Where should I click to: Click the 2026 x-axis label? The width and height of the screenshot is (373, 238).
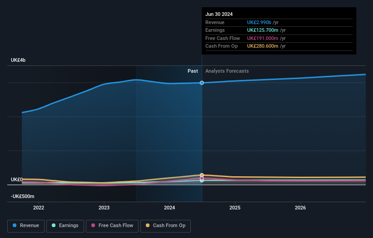coord(300,208)
